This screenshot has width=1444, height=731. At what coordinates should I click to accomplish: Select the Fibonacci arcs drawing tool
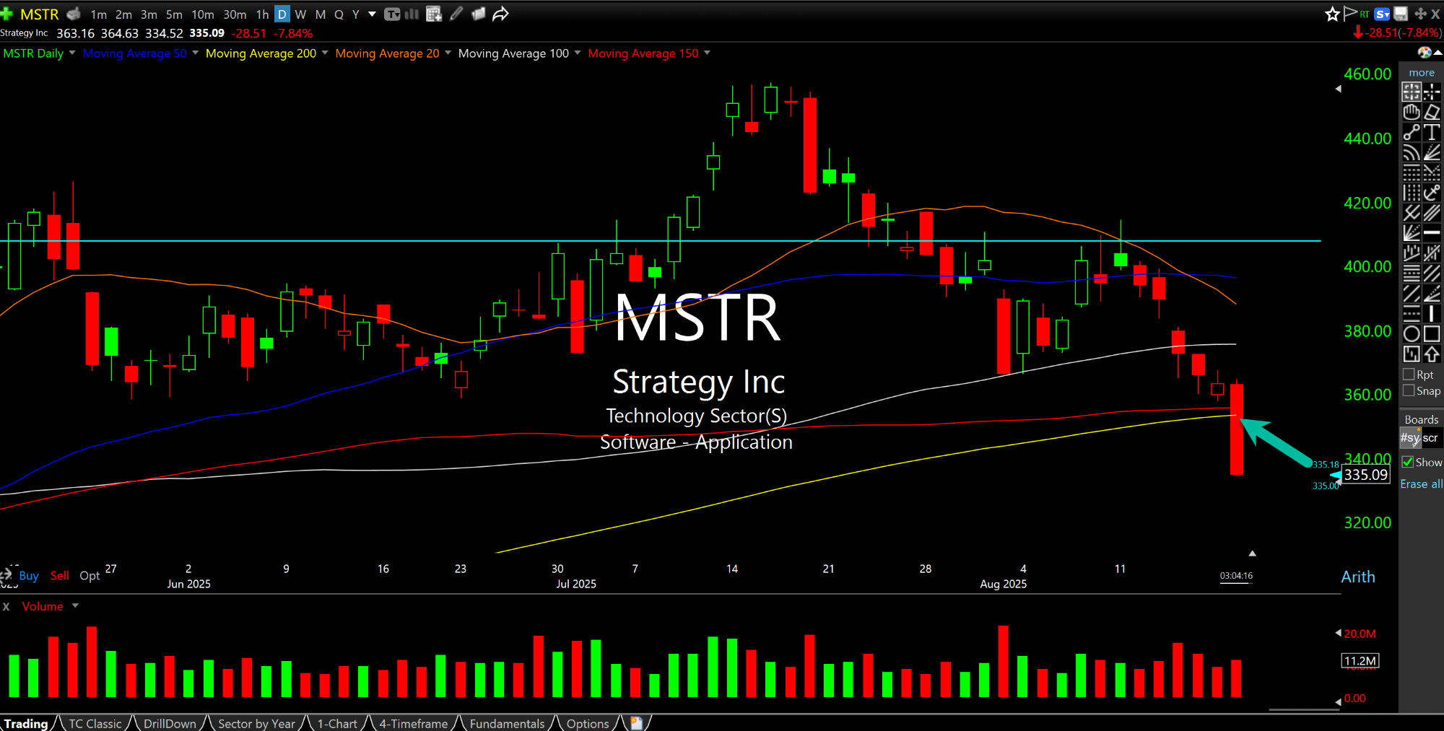(1412, 152)
